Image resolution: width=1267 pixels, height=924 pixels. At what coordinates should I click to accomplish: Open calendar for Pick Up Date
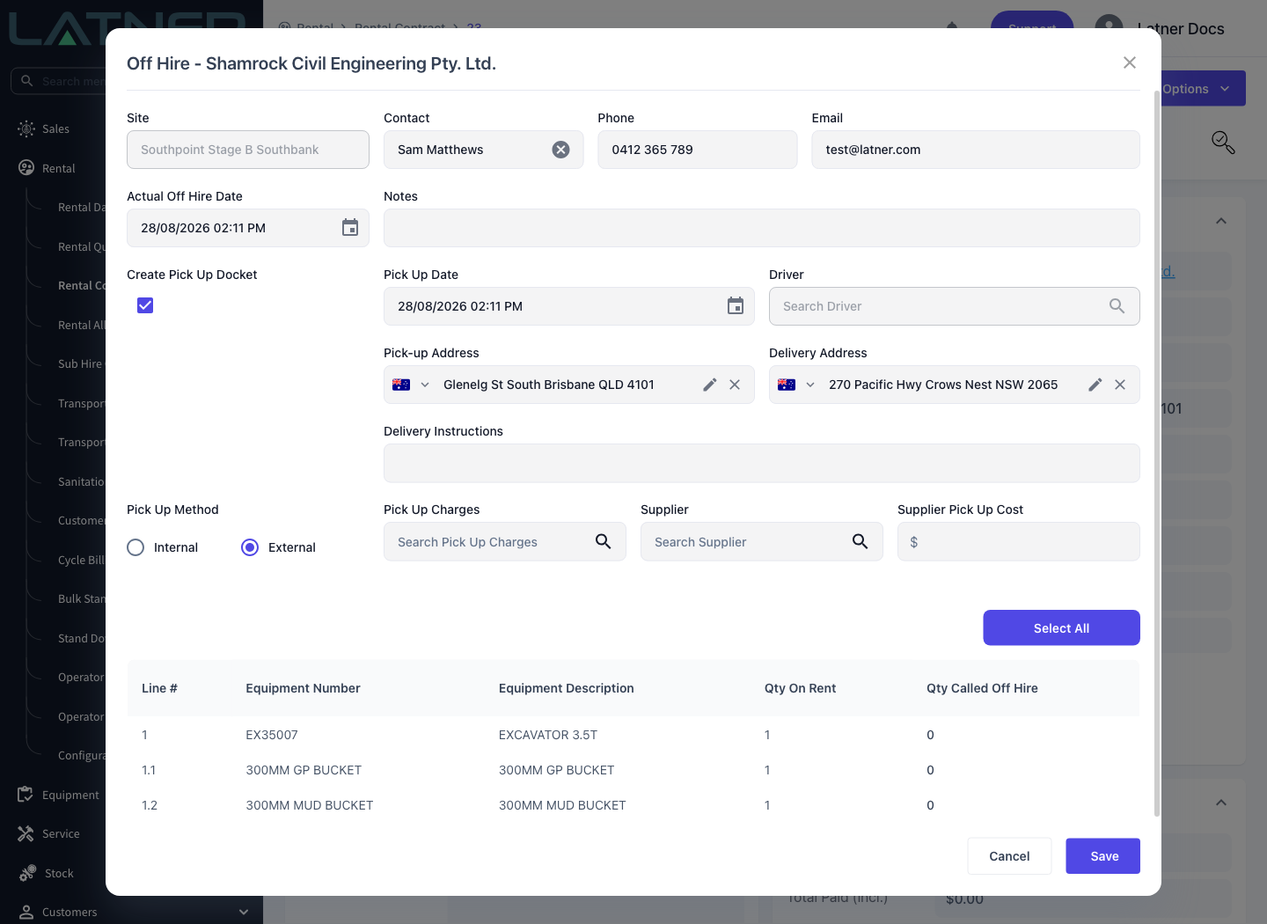point(736,306)
